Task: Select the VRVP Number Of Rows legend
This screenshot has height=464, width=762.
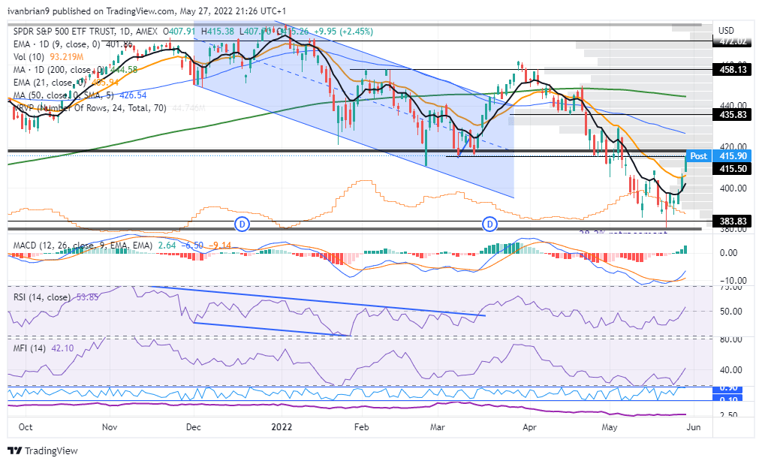Action: [x=89, y=108]
